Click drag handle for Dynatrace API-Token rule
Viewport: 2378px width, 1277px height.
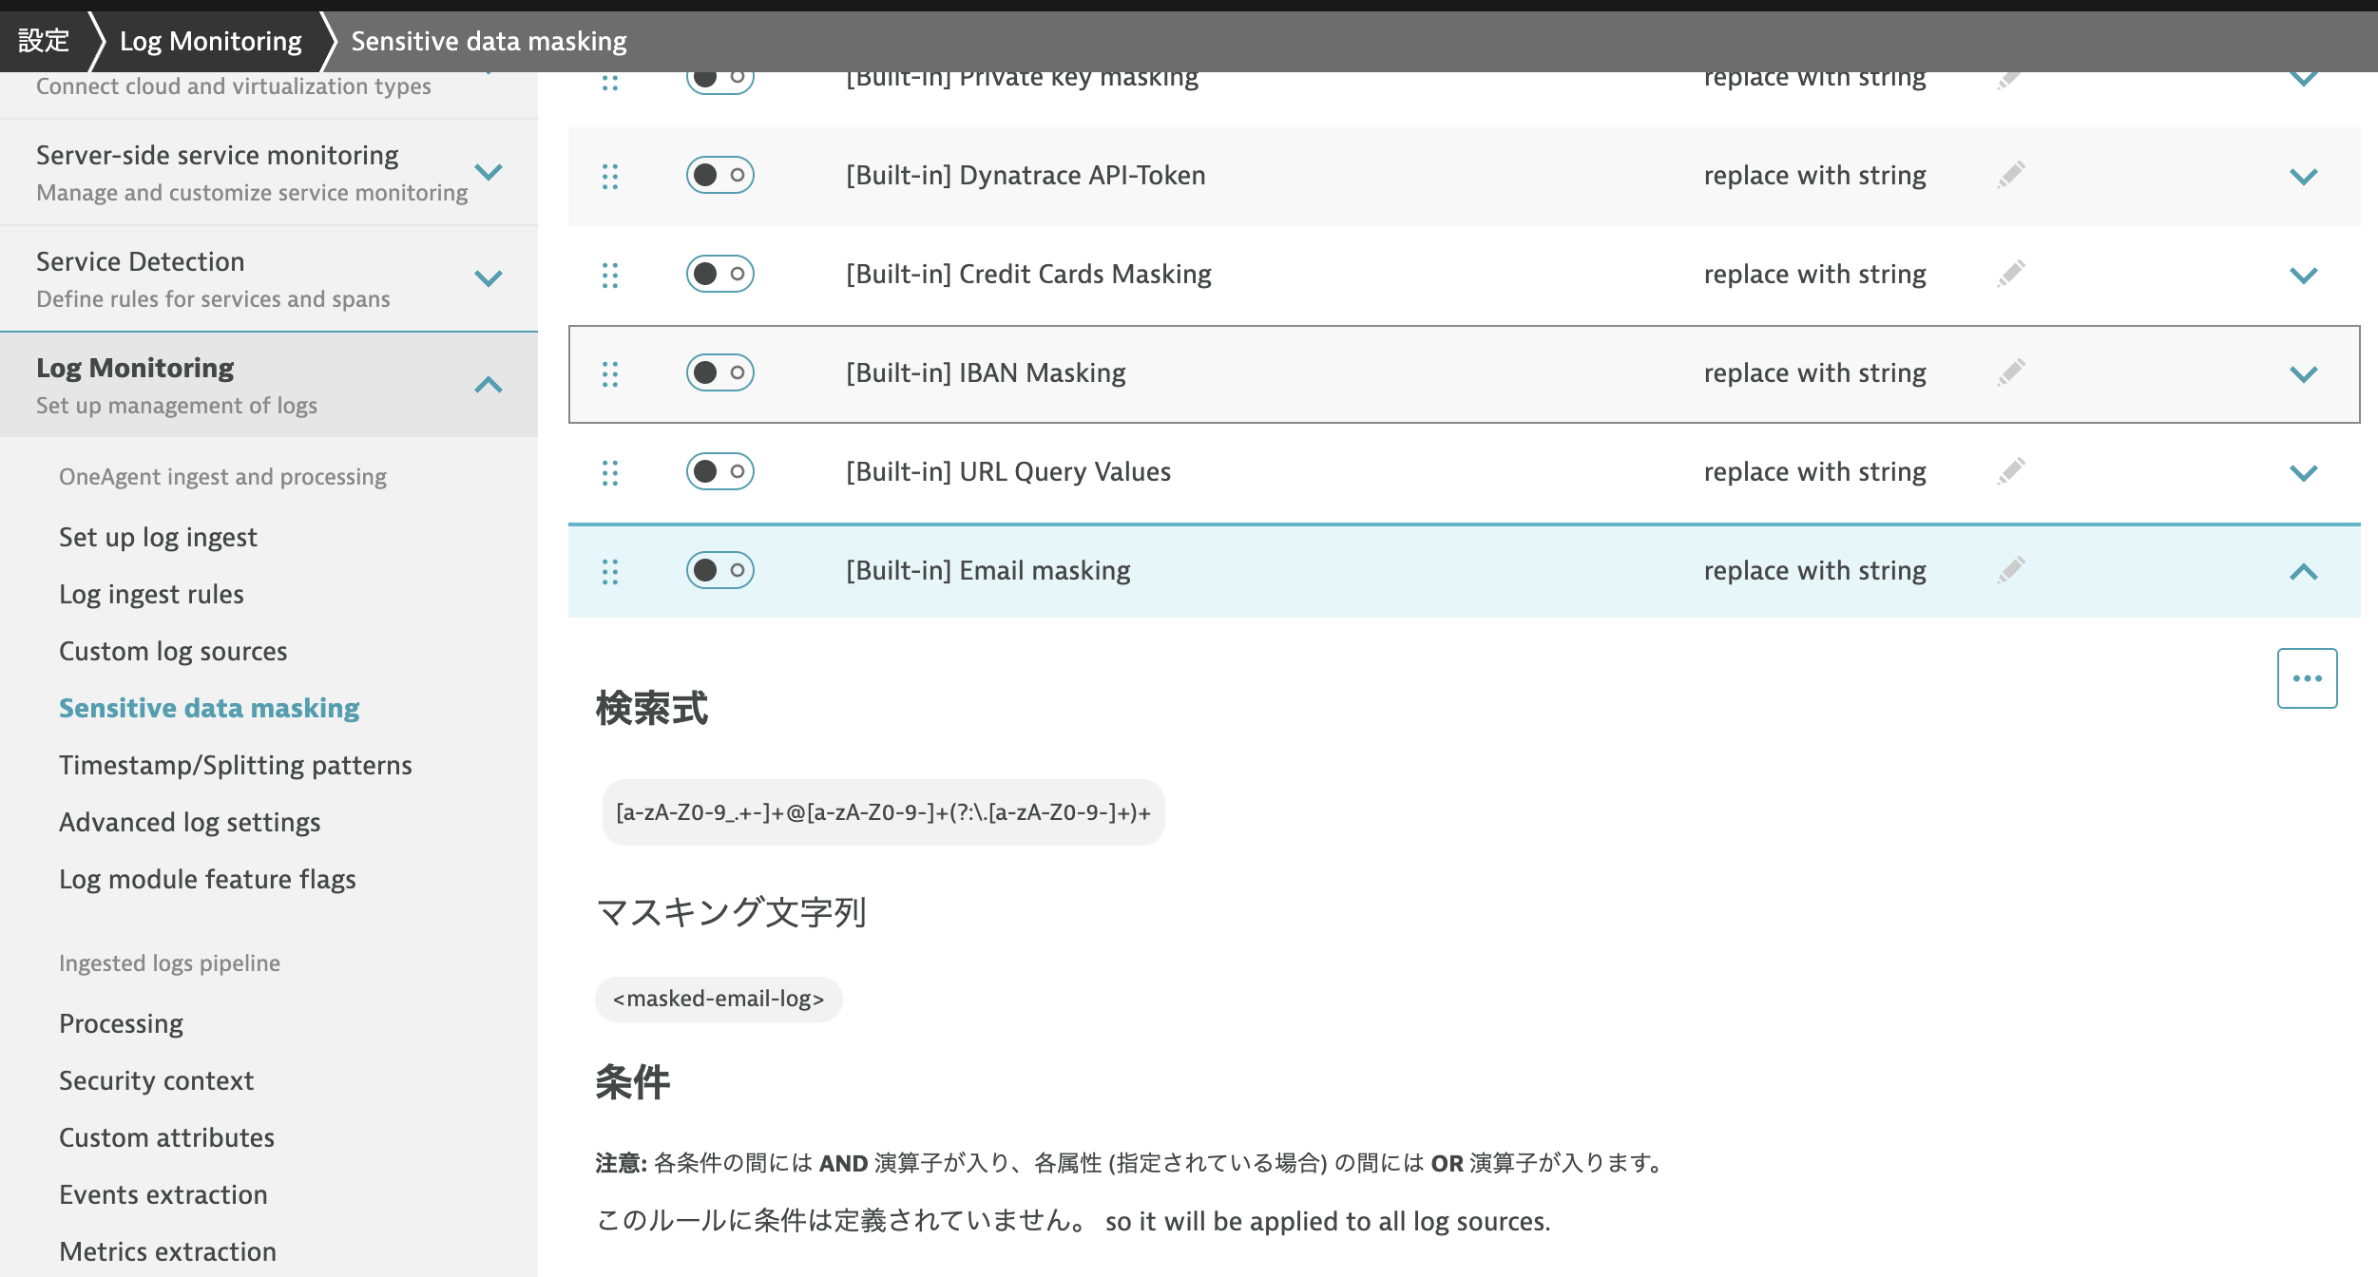[x=610, y=177]
